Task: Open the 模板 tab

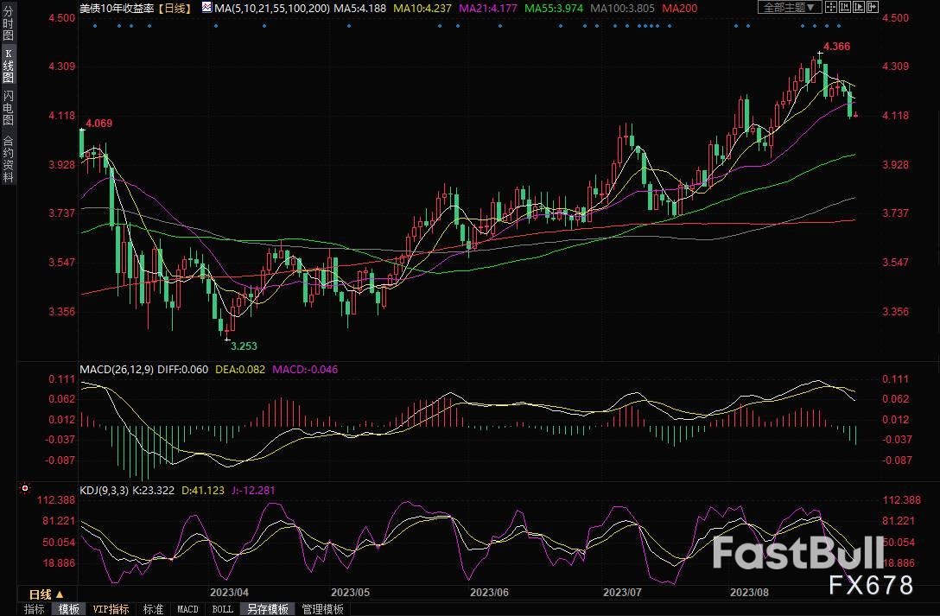Action: coord(69,609)
